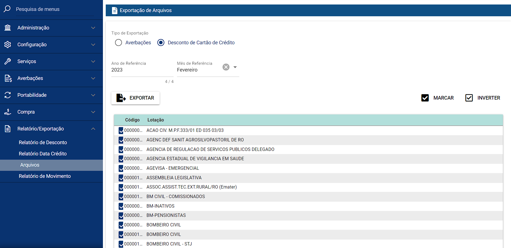Click the ASSEMBLEIA LEGISLATIVA lotação text

tap(174, 178)
